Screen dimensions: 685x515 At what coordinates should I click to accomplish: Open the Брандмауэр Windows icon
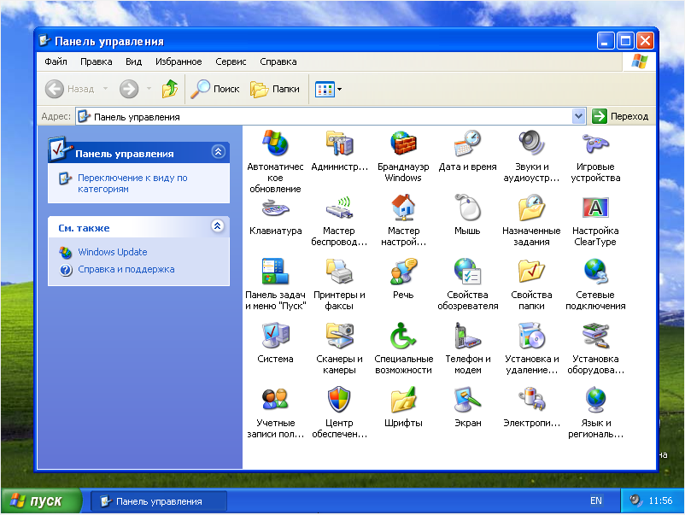[x=403, y=143]
